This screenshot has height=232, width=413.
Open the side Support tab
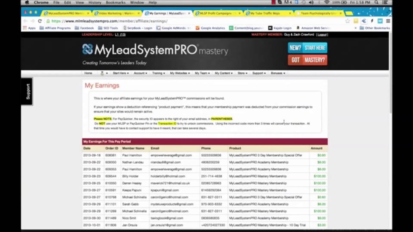click(x=27, y=92)
